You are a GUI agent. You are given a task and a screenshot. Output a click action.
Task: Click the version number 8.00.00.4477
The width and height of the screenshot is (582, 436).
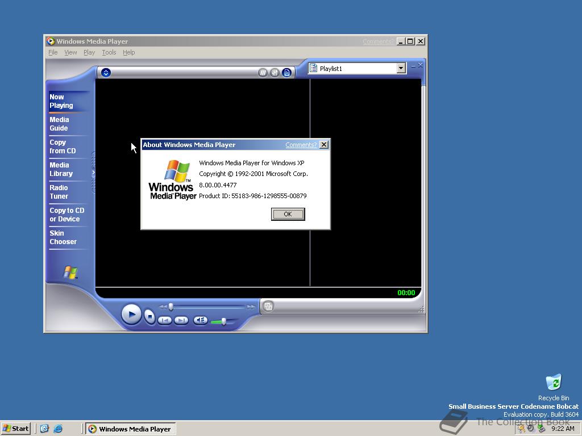pyautogui.click(x=218, y=185)
